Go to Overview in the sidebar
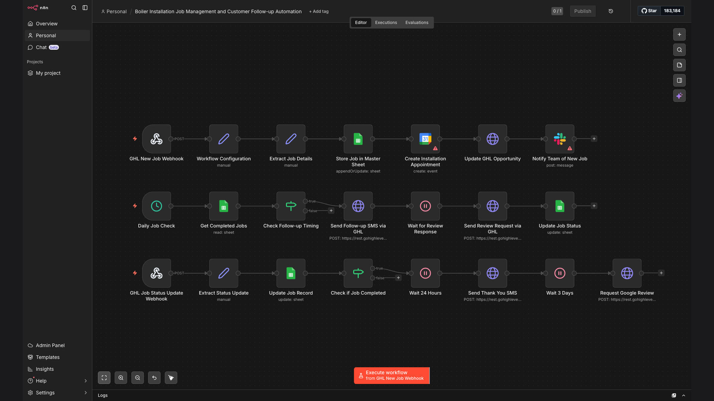Screen dimensions: 714x401 [x=57, y=24]
